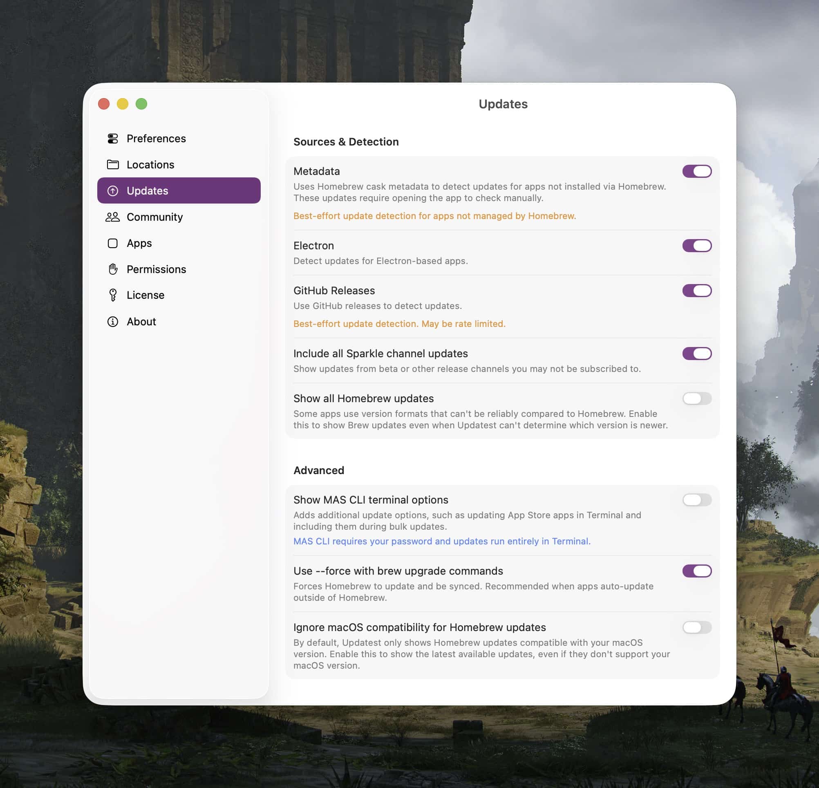Enable Show all Homebrew updates

(x=696, y=398)
